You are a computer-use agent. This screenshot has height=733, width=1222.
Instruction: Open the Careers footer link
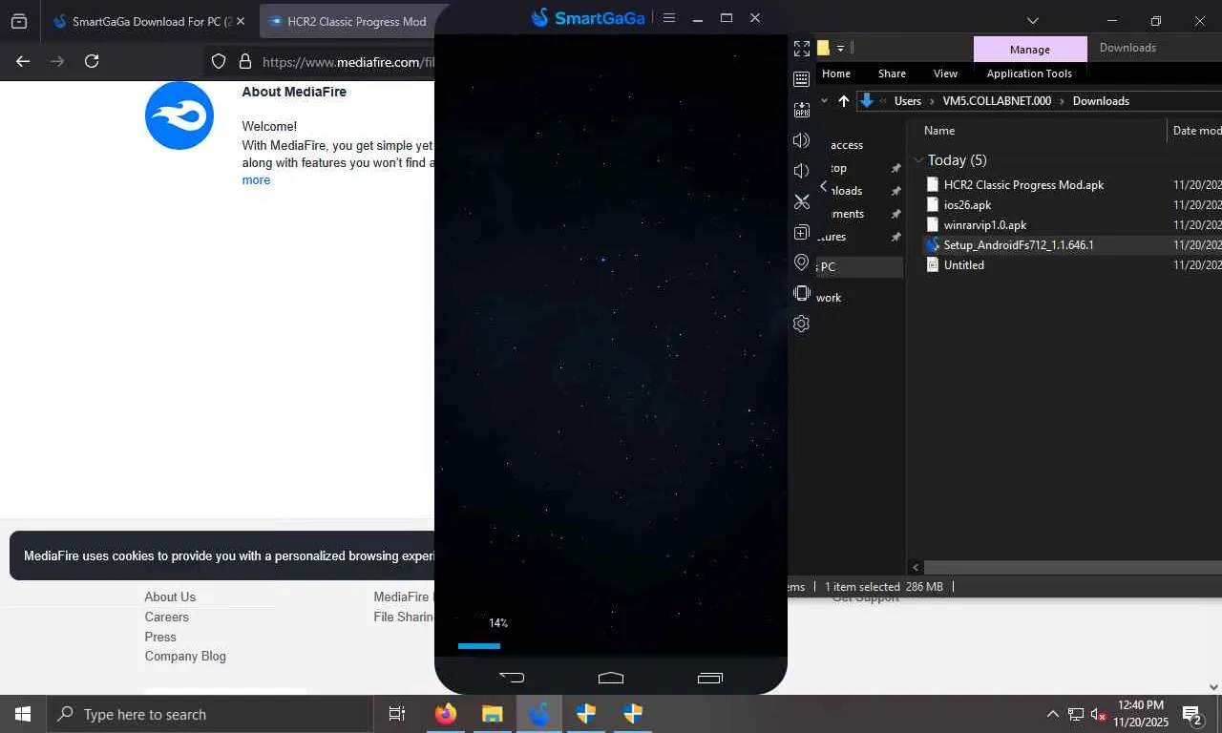tap(167, 618)
